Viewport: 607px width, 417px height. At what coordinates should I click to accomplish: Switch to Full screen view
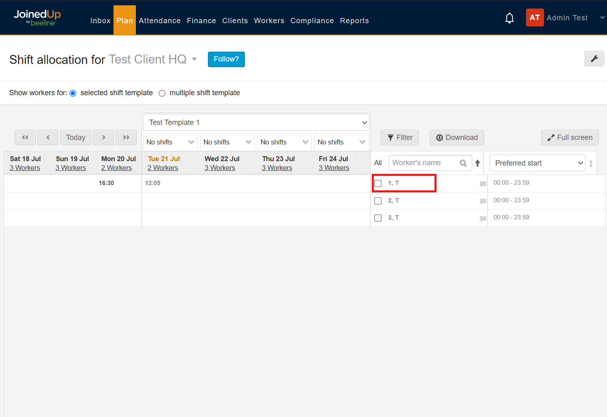pos(570,138)
